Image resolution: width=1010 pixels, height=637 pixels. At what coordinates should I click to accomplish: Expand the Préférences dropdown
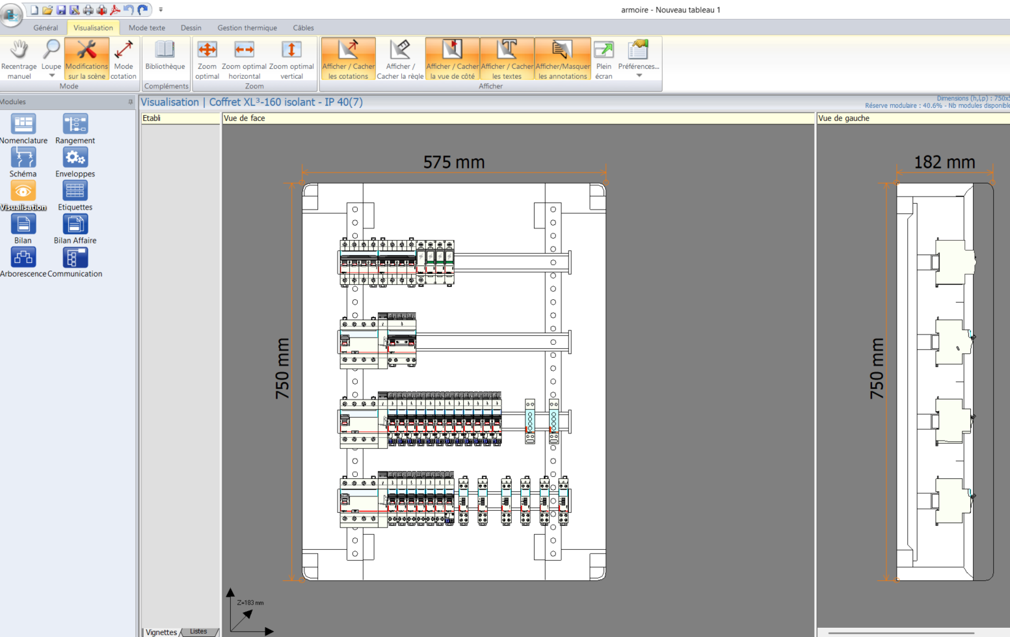click(639, 75)
